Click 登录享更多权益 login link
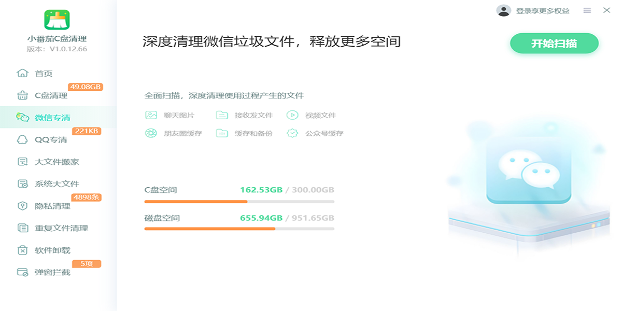 click(542, 10)
